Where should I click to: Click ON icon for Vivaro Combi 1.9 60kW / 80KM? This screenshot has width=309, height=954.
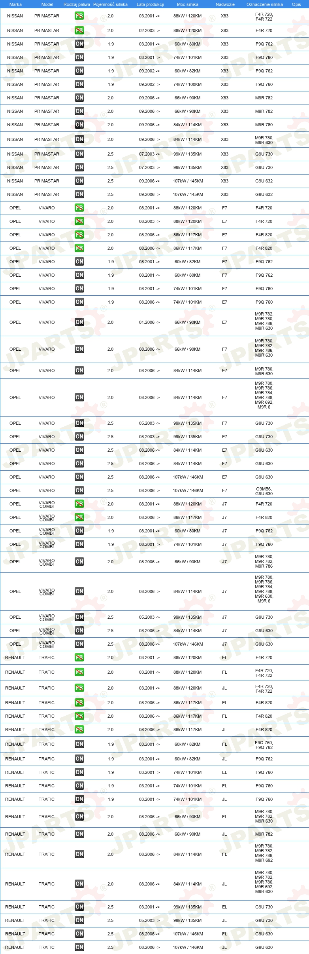tap(79, 531)
